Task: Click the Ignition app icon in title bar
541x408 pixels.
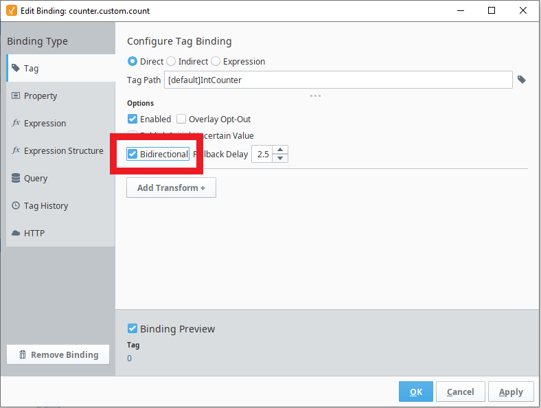Action: click(11, 10)
